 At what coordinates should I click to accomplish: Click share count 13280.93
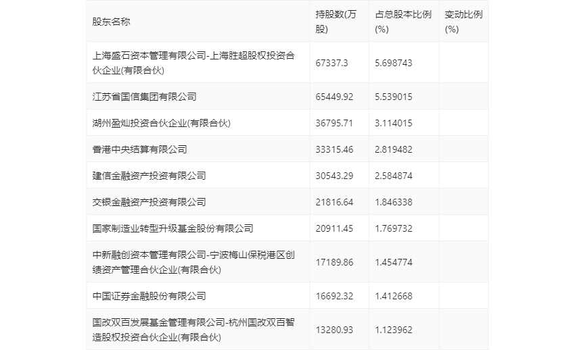334,330
